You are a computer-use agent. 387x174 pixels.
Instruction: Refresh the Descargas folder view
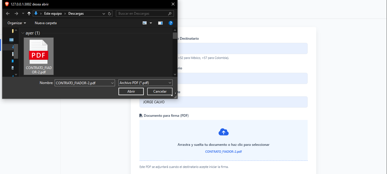(110, 14)
